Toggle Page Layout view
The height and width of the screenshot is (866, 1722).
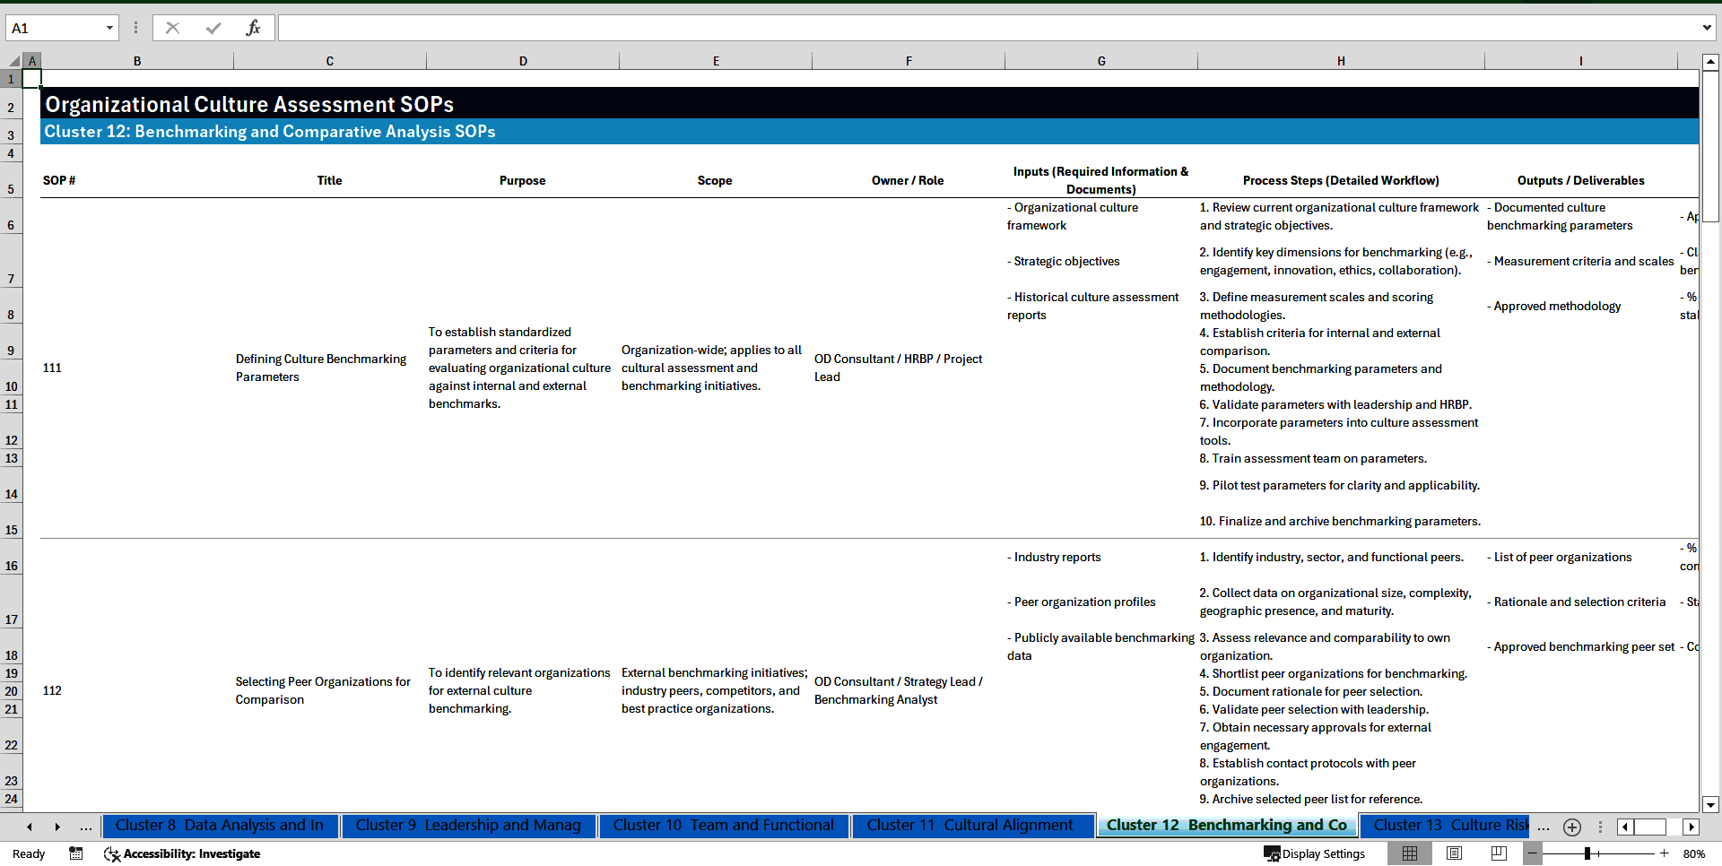[1453, 853]
